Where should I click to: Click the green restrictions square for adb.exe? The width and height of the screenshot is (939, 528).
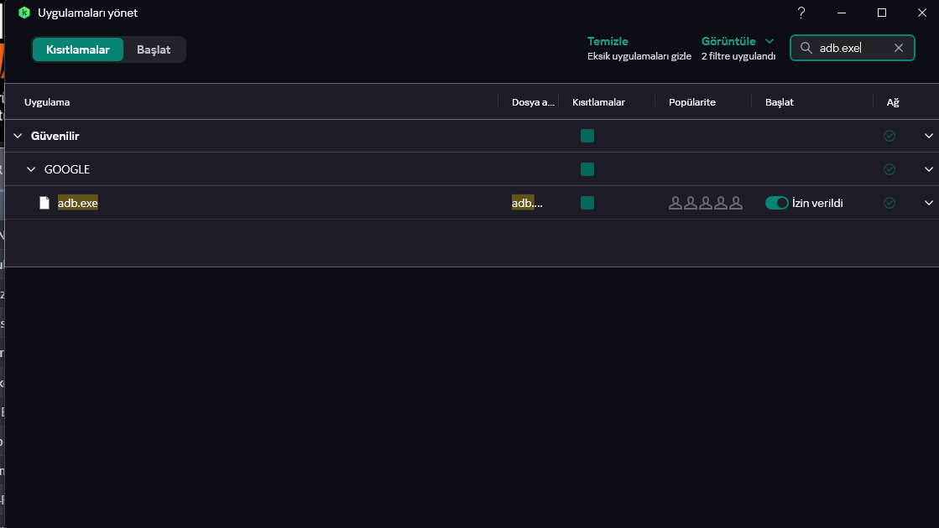point(587,203)
